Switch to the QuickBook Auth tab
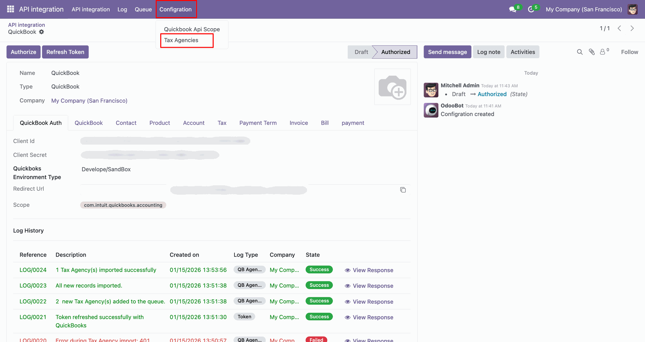Screen dimensions: 645x342 (x=41, y=123)
